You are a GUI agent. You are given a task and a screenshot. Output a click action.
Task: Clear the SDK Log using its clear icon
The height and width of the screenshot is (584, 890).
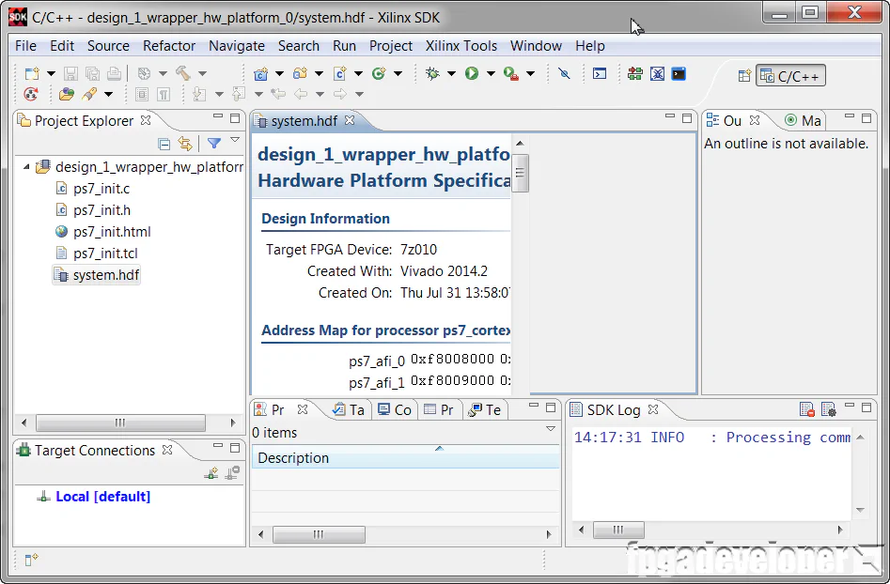[x=805, y=408]
